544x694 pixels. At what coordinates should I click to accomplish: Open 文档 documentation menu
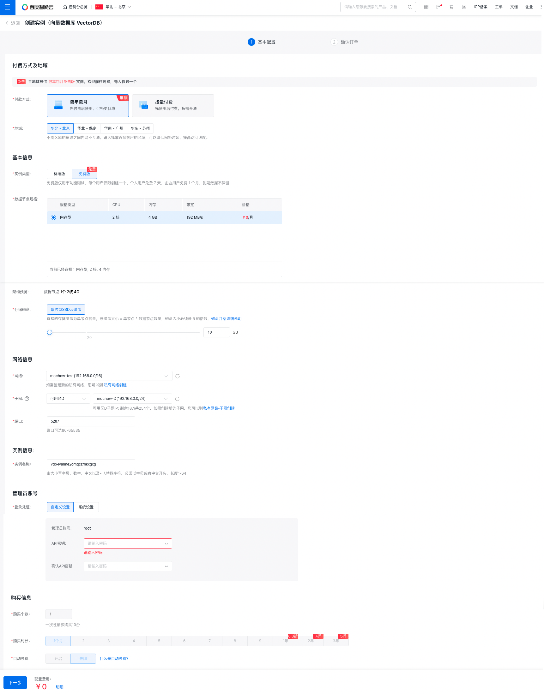tap(514, 7)
